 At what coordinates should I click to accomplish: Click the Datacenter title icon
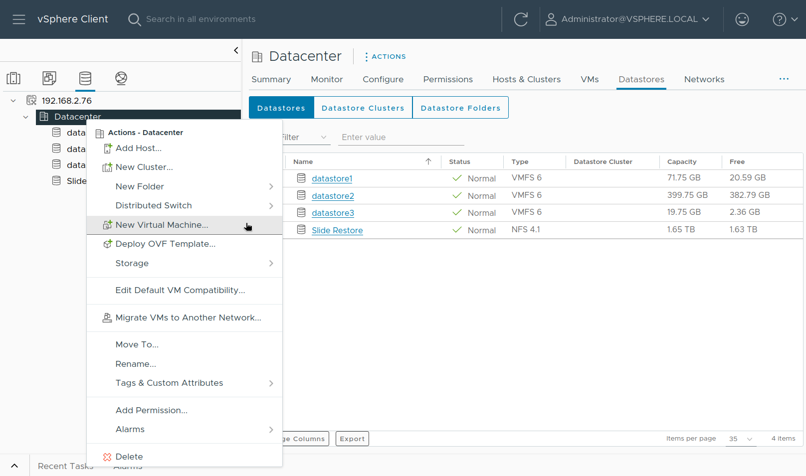pyautogui.click(x=257, y=57)
